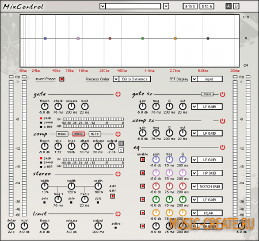The height and width of the screenshot is (241, 259).
Task: Click the red EQ band node in graph
Action: pyautogui.click(x=110, y=38)
